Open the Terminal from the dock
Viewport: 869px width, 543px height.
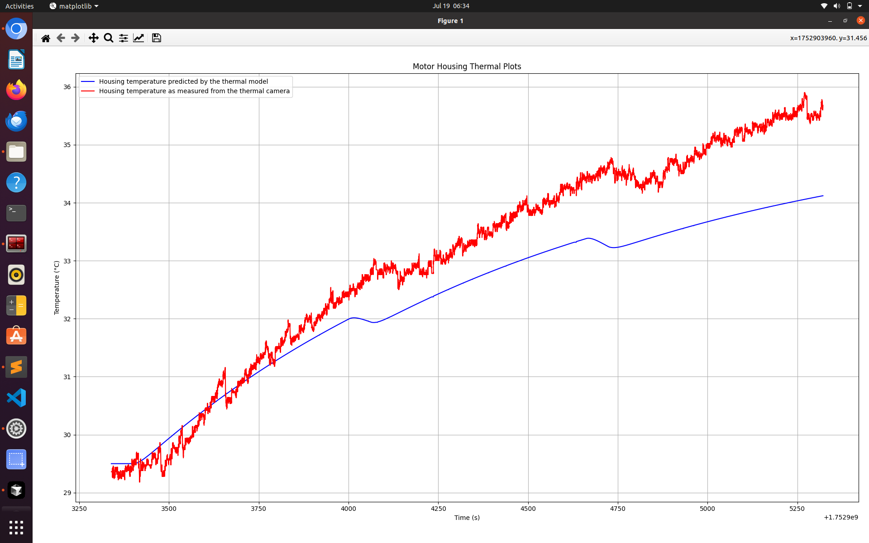(x=16, y=213)
